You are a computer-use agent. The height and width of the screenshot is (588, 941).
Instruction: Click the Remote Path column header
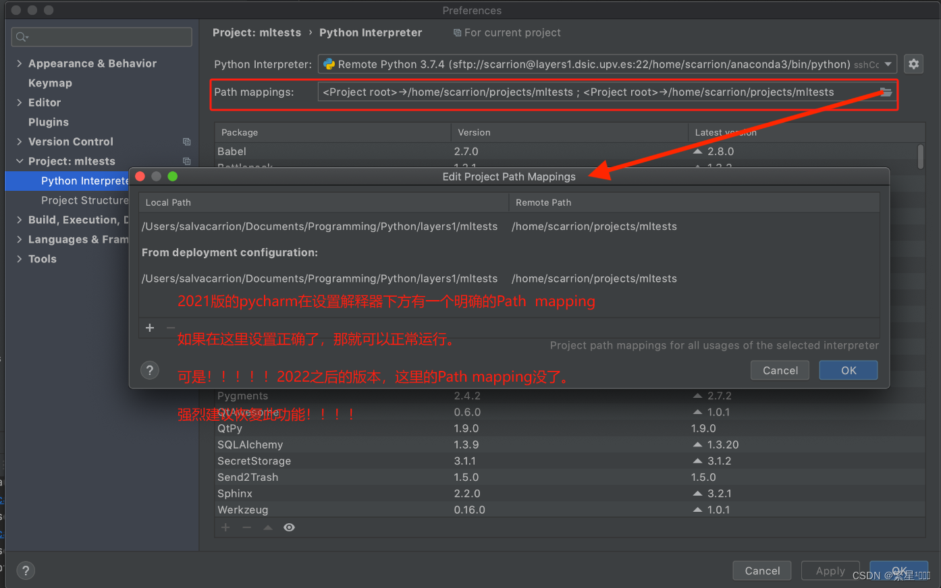[694, 202]
